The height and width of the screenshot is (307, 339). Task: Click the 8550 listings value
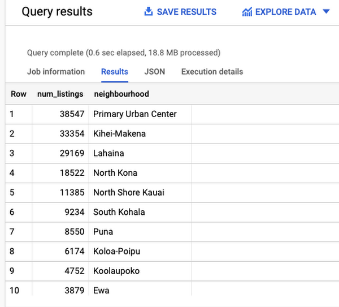[x=75, y=232]
